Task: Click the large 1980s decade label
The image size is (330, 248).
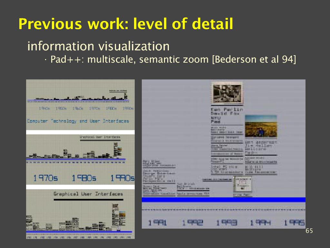Action: coord(84,178)
